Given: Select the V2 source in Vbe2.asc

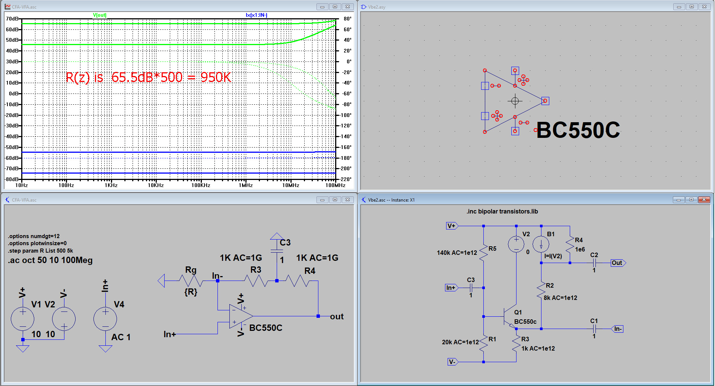Looking at the screenshot, I should 516,244.
